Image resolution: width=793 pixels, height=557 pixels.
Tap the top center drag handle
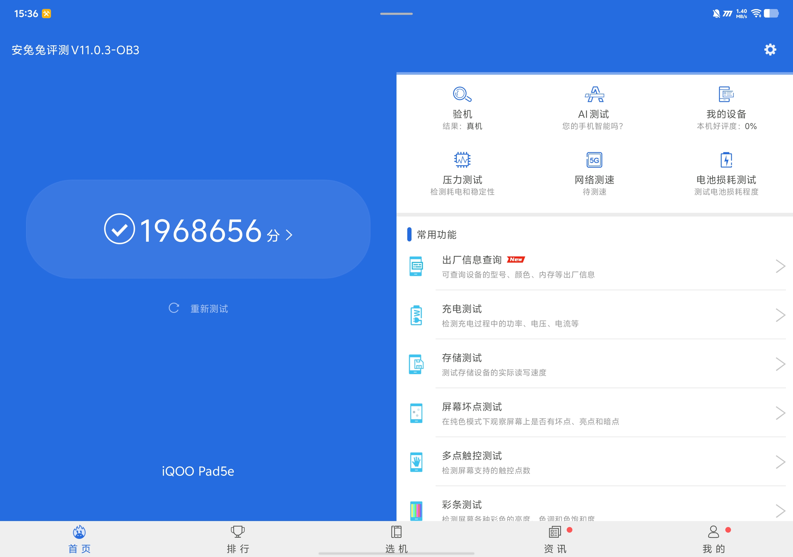396,14
